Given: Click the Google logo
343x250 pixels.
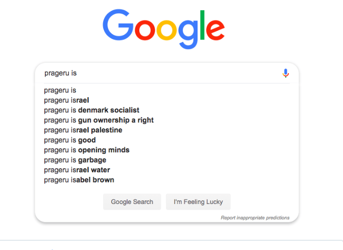Looking at the screenshot, I should (x=163, y=28).
